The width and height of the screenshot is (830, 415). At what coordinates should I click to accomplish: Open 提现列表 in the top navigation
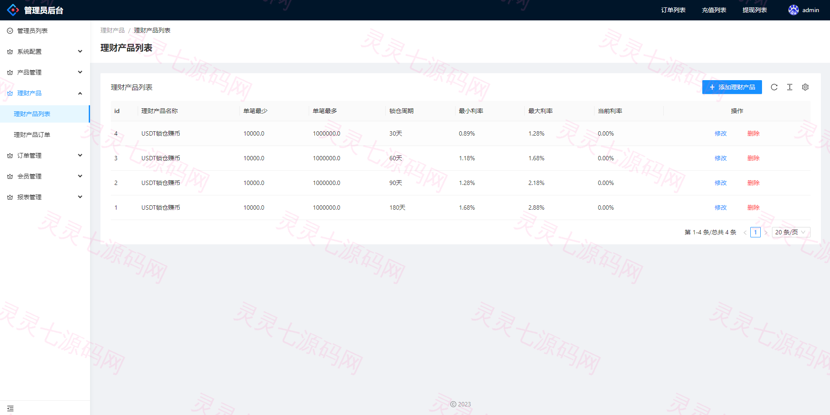tap(755, 10)
